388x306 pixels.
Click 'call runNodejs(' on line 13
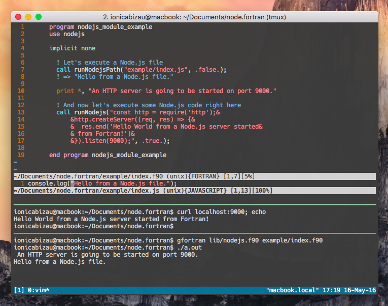tap(83, 112)
